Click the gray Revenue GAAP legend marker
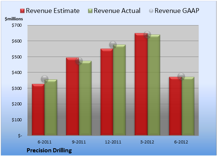 click(x=151, y=11)
